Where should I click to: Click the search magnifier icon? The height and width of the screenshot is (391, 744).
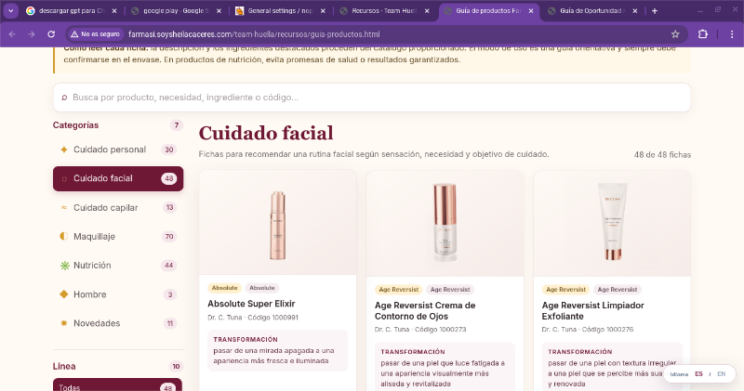(64, 98)
